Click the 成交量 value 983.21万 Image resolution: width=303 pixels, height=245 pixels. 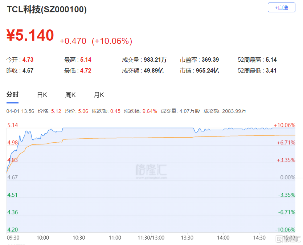click(155, 60)
